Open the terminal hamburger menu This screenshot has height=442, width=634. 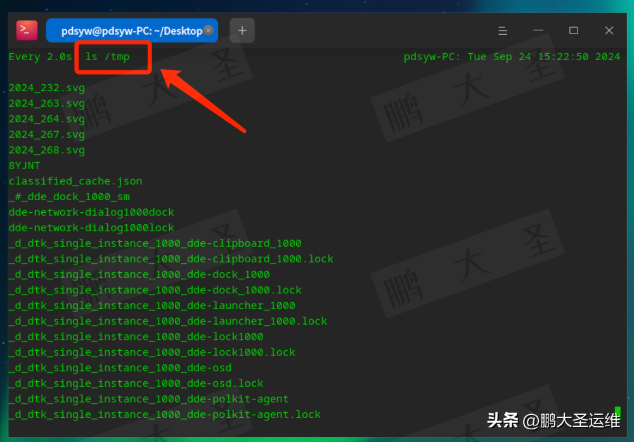click(503, 30)
